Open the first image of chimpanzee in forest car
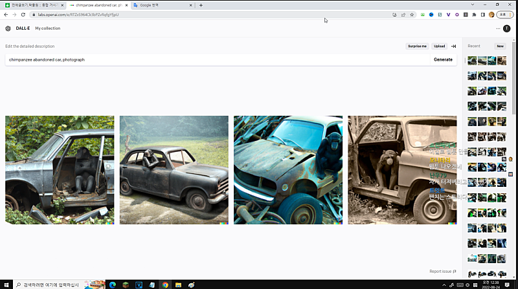This screenshot has width=518, height=289. tap(60, 170)
